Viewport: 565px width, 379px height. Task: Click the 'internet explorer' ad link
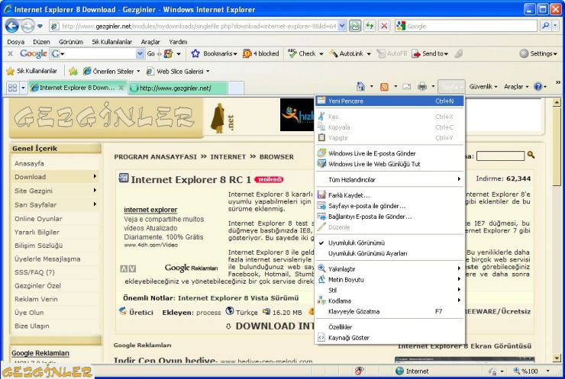click(150, 210)
